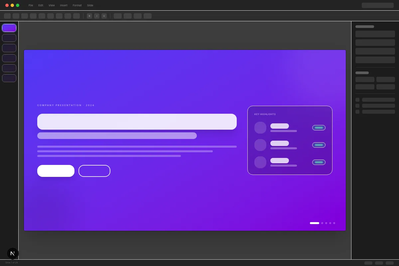
Task: Tick the third checkbox in the right panel
Action: (x=357, y=112)
